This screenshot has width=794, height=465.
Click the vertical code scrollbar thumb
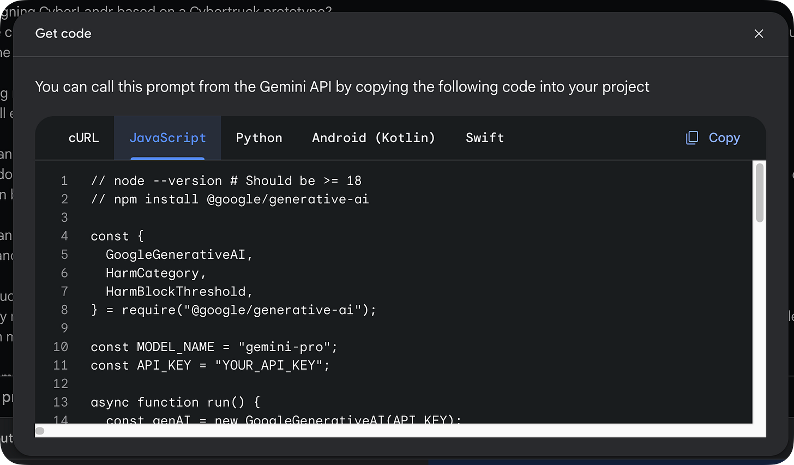click(760, 193)
